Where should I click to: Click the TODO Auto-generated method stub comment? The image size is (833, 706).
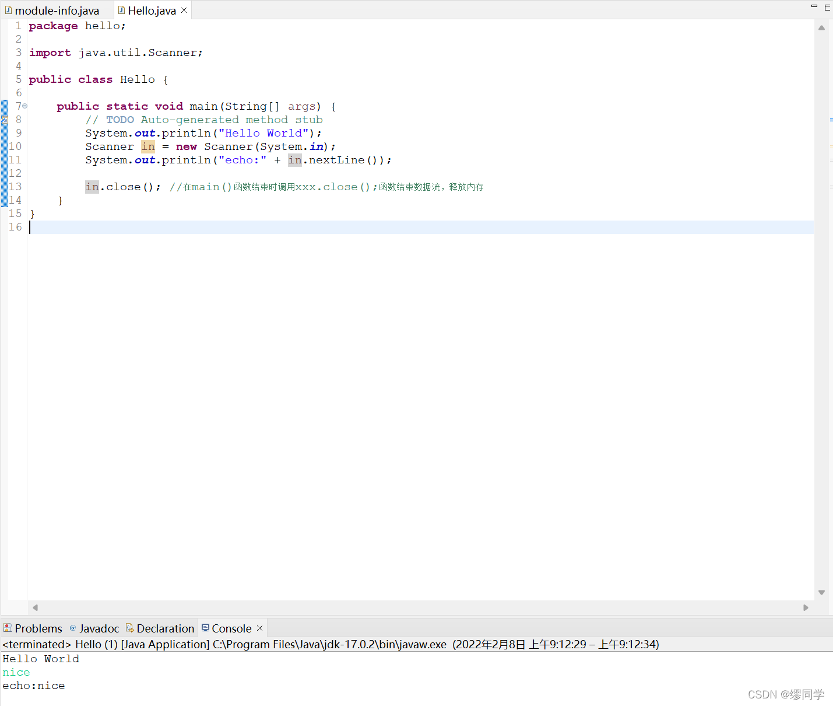click(x=204, y=120)
